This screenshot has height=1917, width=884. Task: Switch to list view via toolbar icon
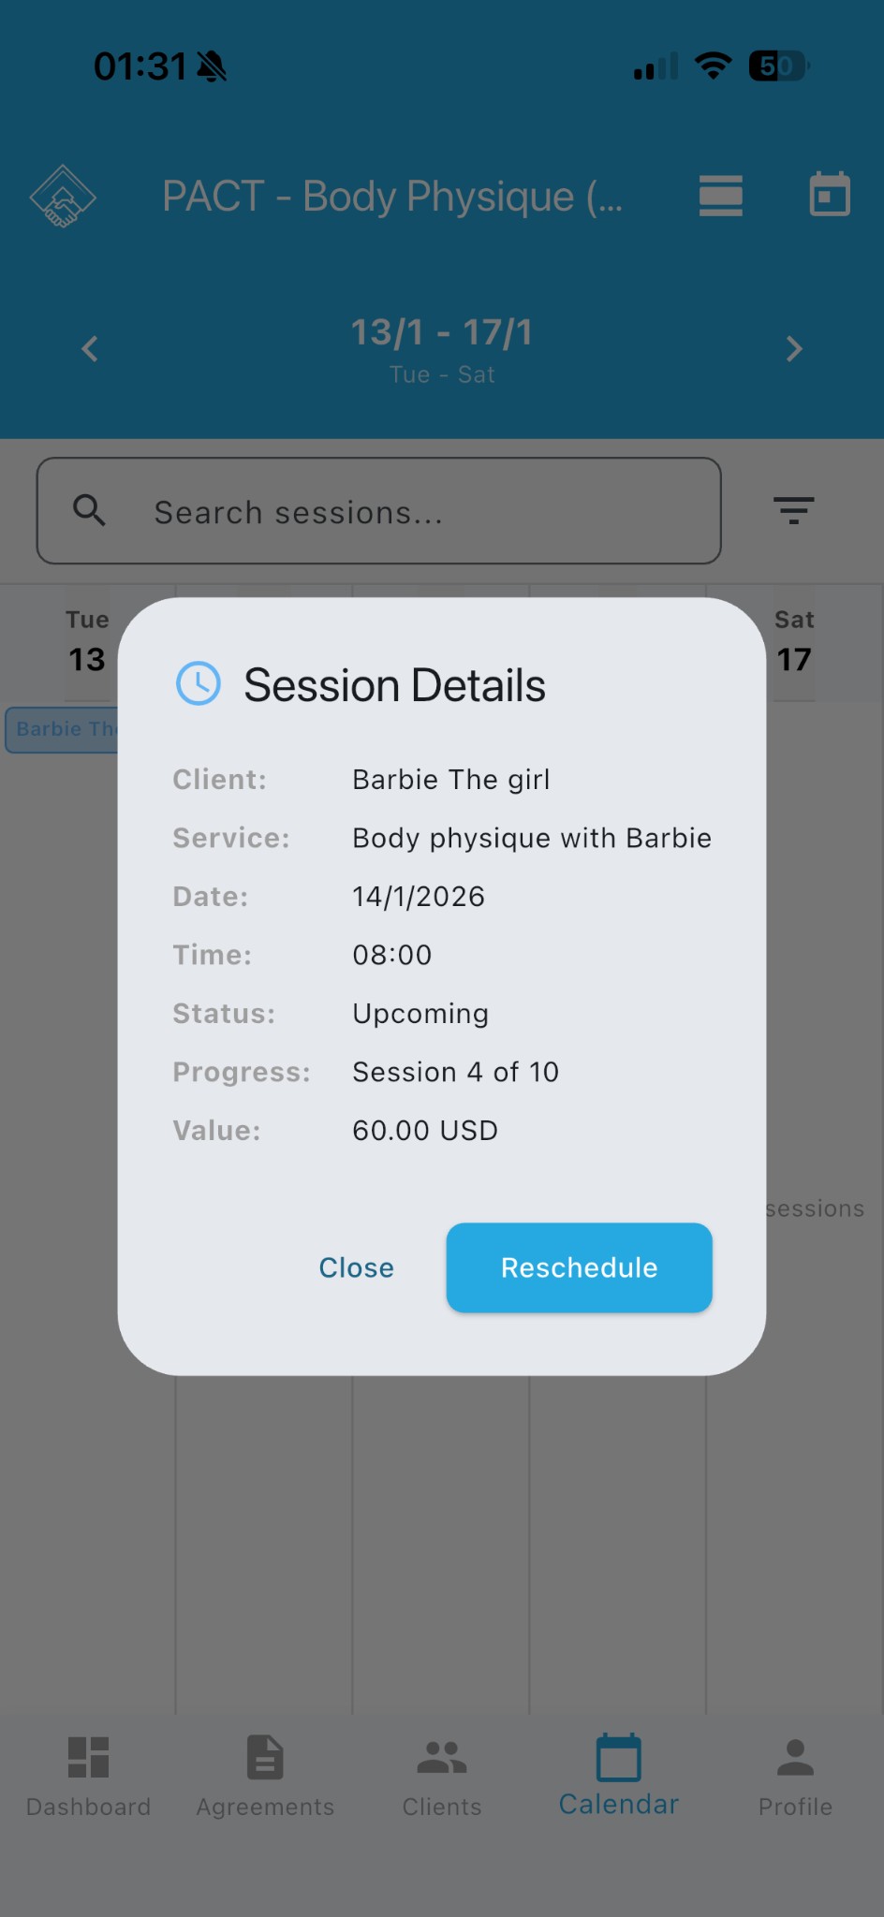(719, 196)
